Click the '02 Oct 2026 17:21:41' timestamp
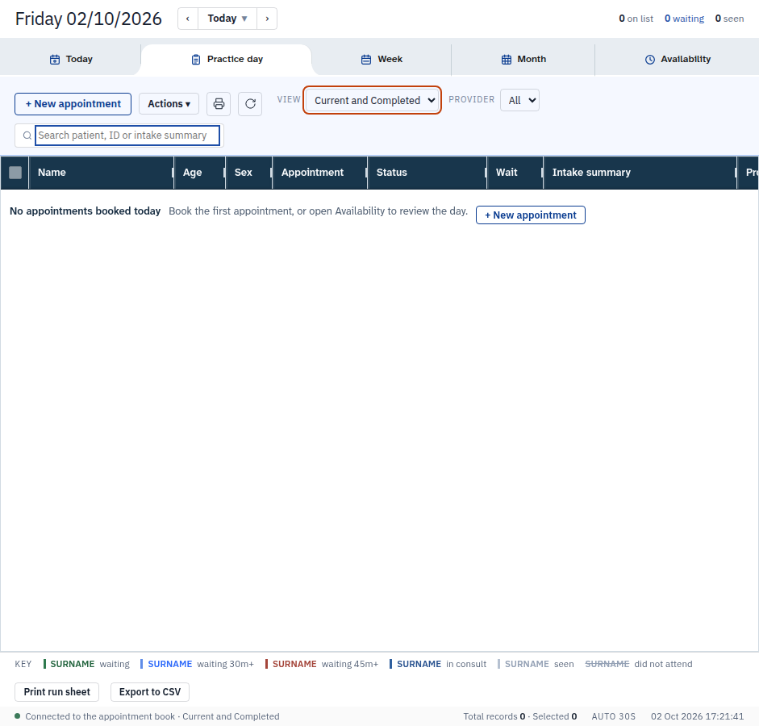The width and height of the screenshot is (759, 726). (x=697, y=716)
